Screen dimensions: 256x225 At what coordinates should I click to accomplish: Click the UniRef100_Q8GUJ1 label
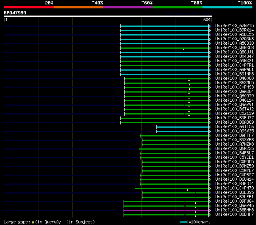point(234,52)
